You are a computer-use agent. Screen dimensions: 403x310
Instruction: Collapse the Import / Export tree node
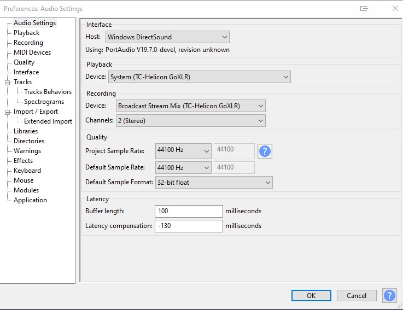[7, 112]
